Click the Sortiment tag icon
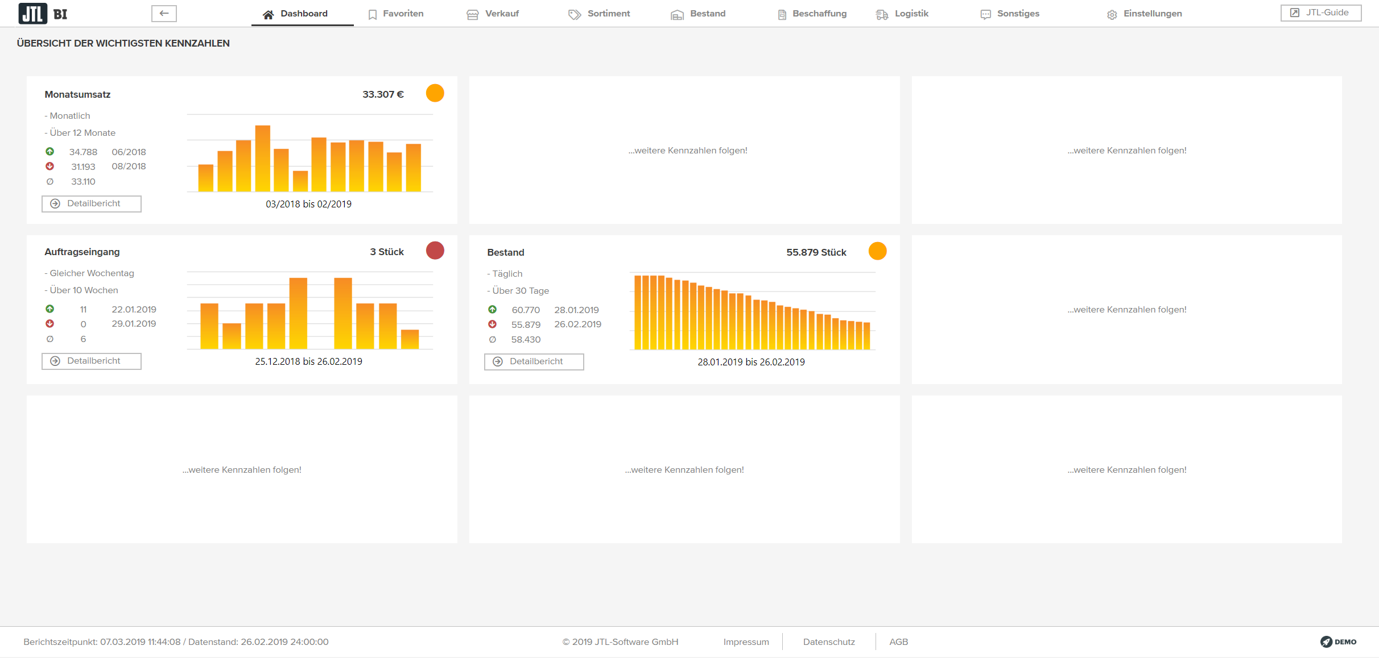 575,14
